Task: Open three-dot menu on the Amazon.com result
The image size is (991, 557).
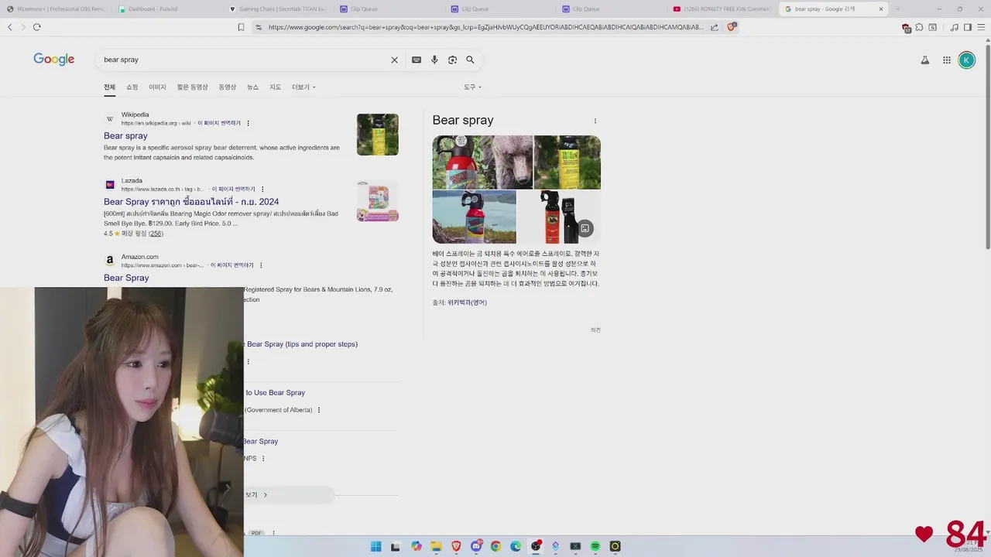Action: [x=261, y=265]
